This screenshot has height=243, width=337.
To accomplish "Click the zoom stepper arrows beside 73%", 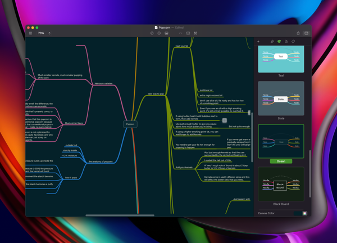I will click(49, 33).
